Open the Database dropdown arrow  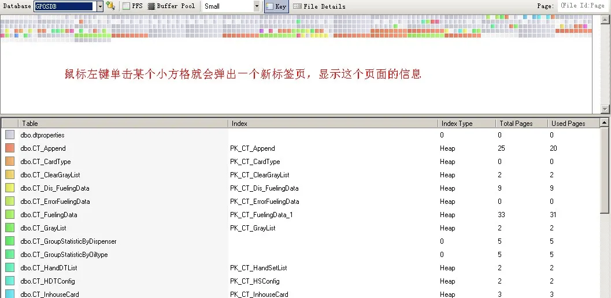[x=100, y=6]
